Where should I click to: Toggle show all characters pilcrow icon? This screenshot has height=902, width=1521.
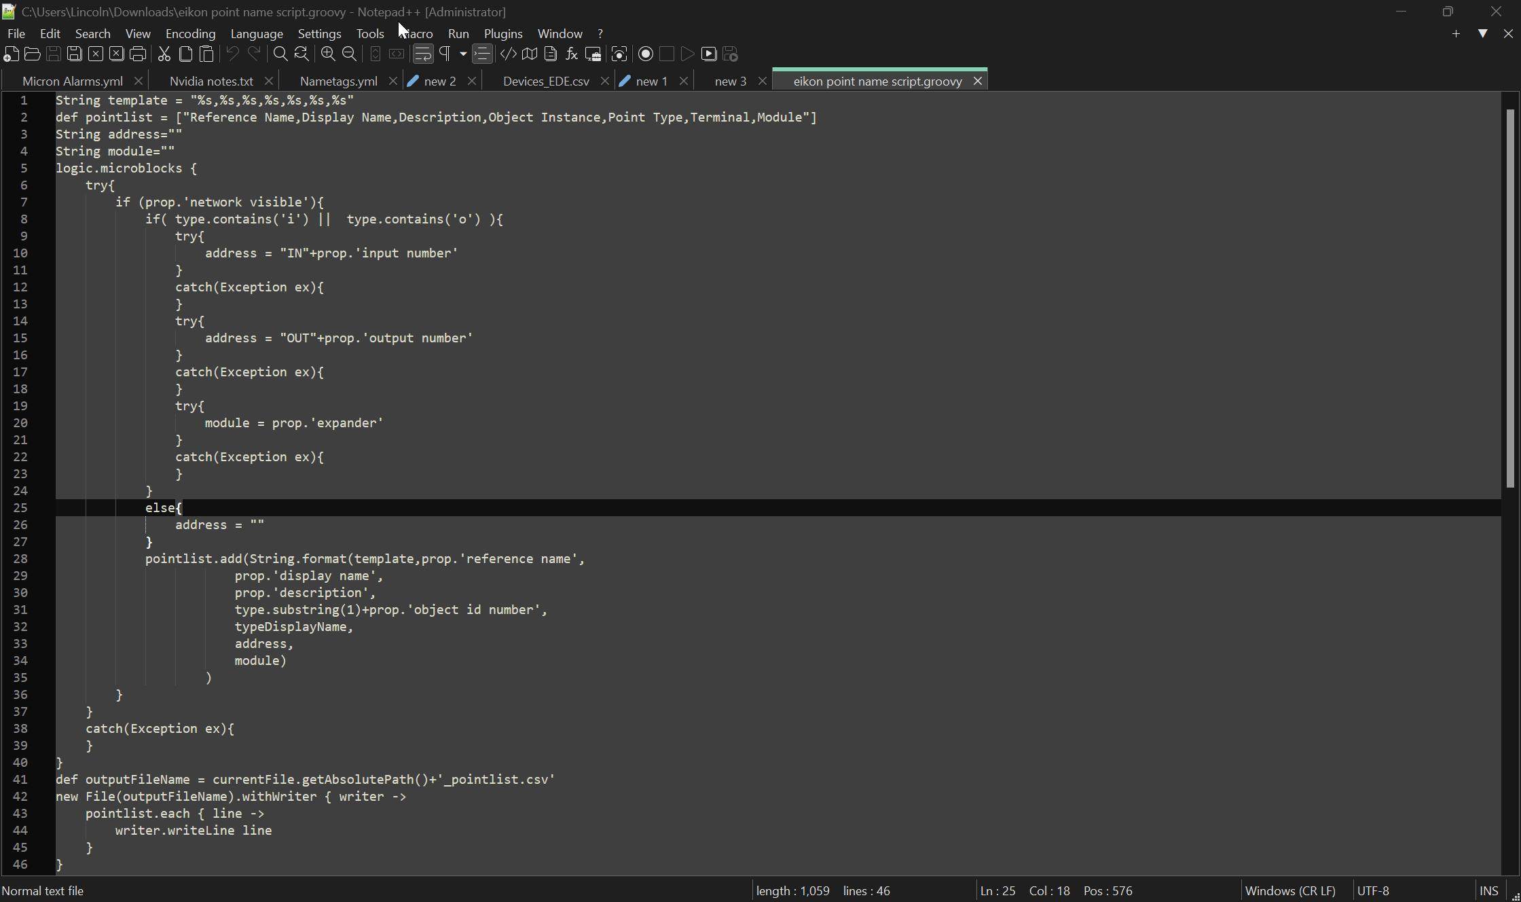pos(445,54)
